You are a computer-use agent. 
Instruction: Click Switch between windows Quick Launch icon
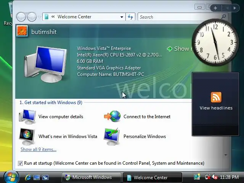tap(45, 177)
